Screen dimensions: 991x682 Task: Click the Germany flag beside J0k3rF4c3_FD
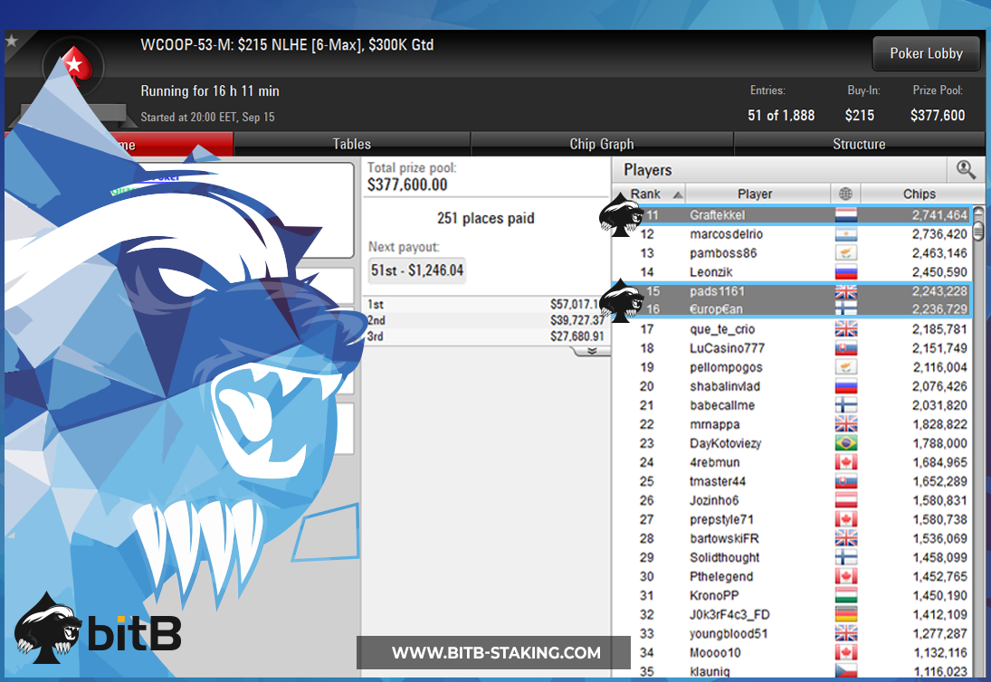pos(845,614)
